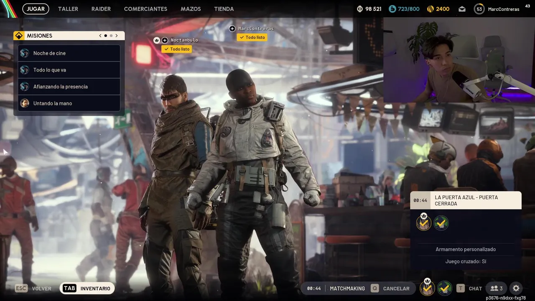
Task: Go to next missions page arrow
Action: coord(117,36)
